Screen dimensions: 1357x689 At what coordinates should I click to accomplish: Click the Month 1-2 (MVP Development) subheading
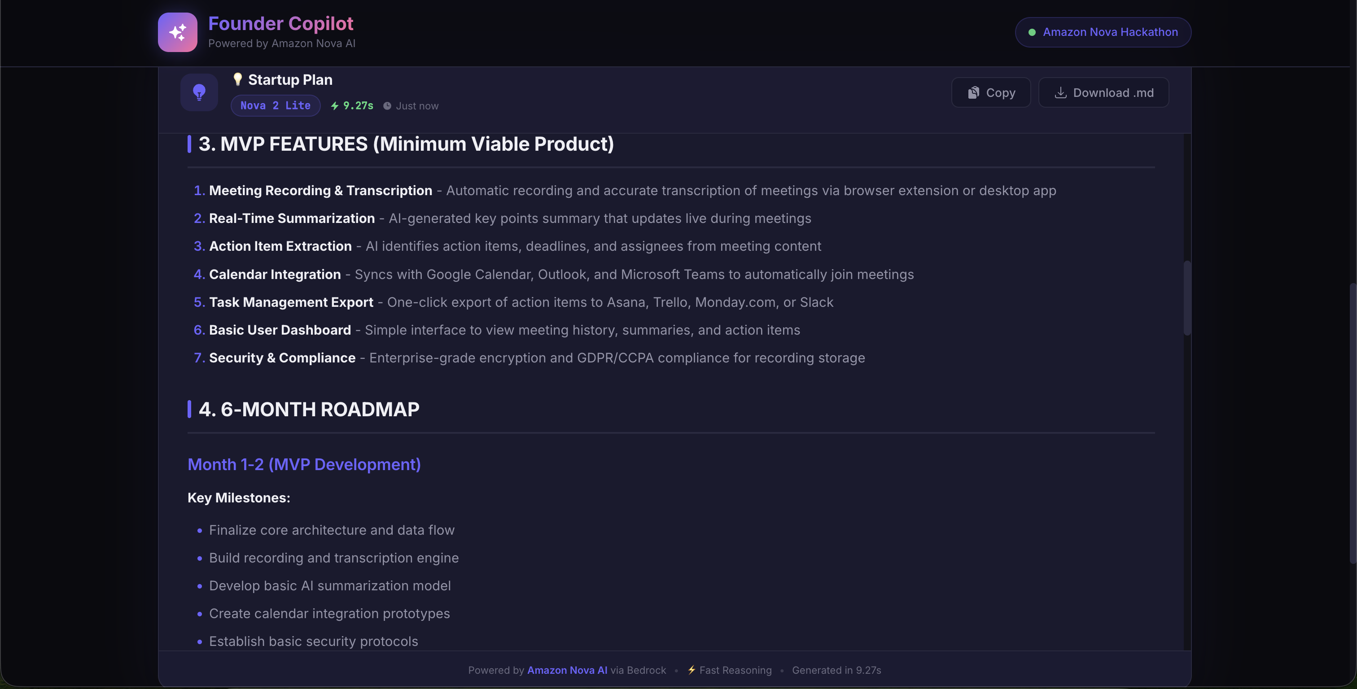pyautogui.click(x=304, y=464)
